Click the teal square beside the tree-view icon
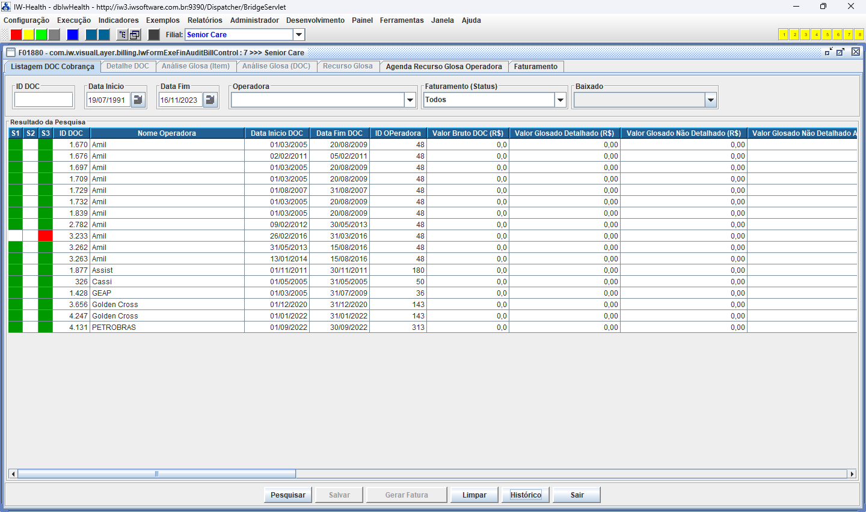The height and width of the screenshot is (512, 866). [104, 35]
